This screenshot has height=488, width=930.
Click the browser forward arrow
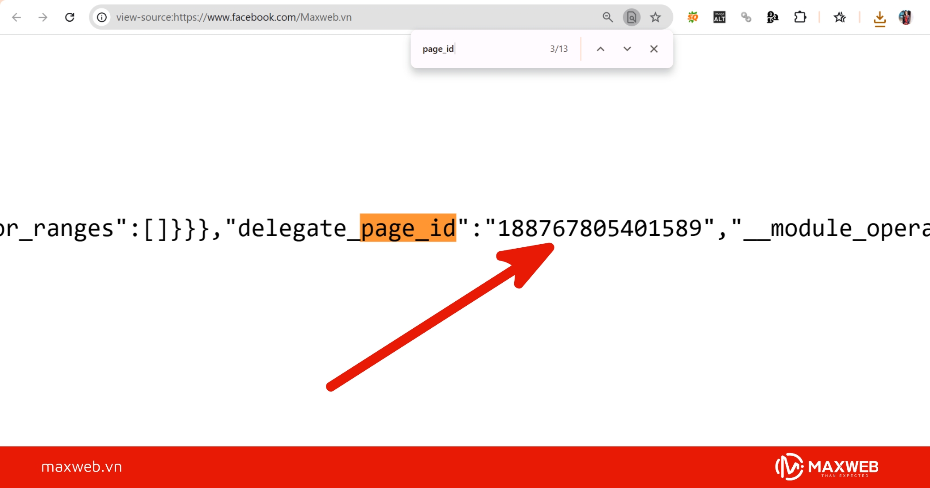pyautogui.click(x=43, y=17)
